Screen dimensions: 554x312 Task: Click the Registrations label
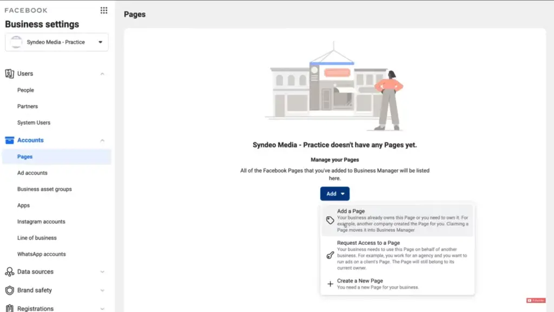point(35,308)
